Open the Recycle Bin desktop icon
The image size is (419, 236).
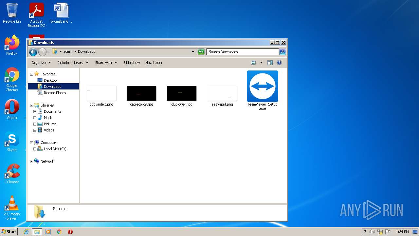pos(12,13)
